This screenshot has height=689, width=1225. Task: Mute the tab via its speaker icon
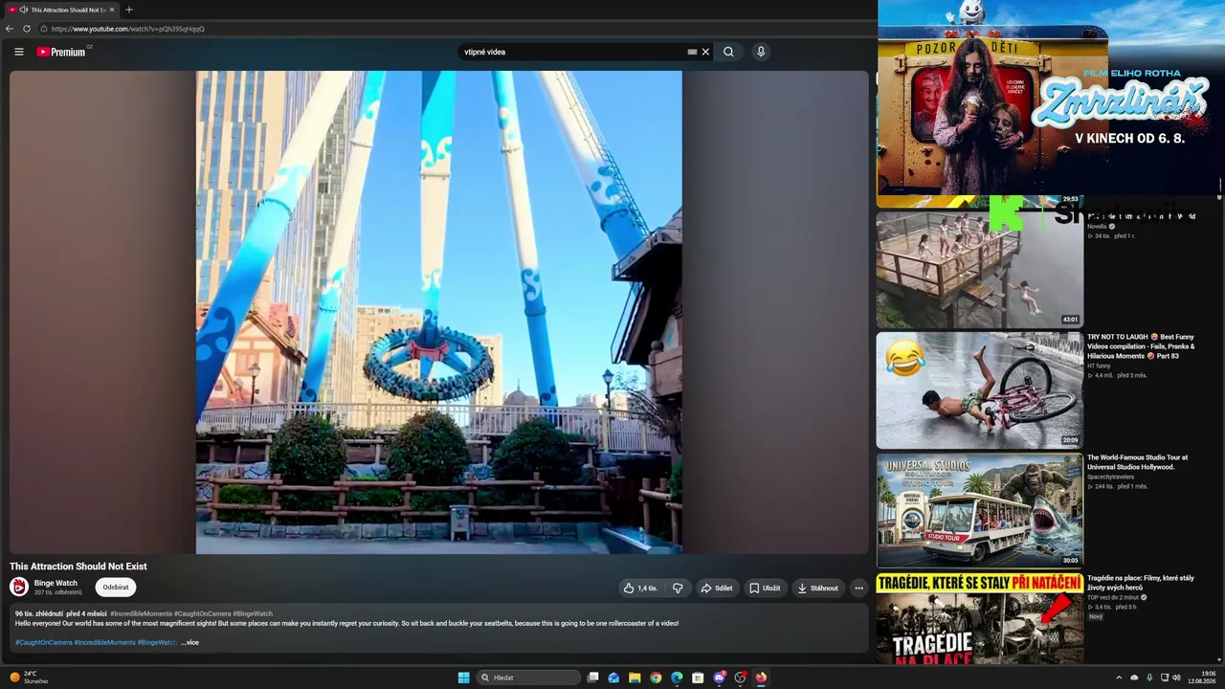[23, 10]
